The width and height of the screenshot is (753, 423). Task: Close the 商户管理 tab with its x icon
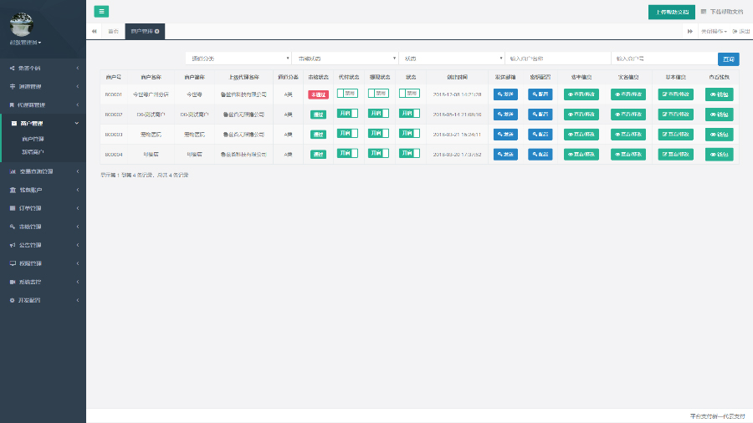[157, 31]
